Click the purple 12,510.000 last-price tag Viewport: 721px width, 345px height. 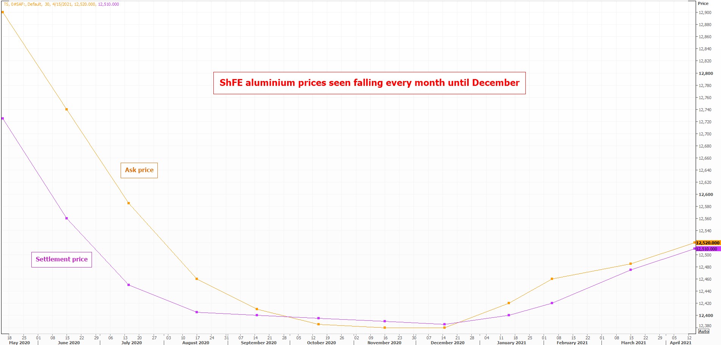pos(708,249)
